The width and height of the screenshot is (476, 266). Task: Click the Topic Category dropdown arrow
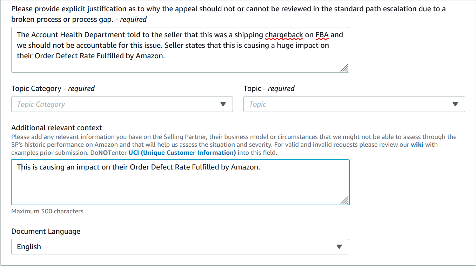tap(223, 104)
